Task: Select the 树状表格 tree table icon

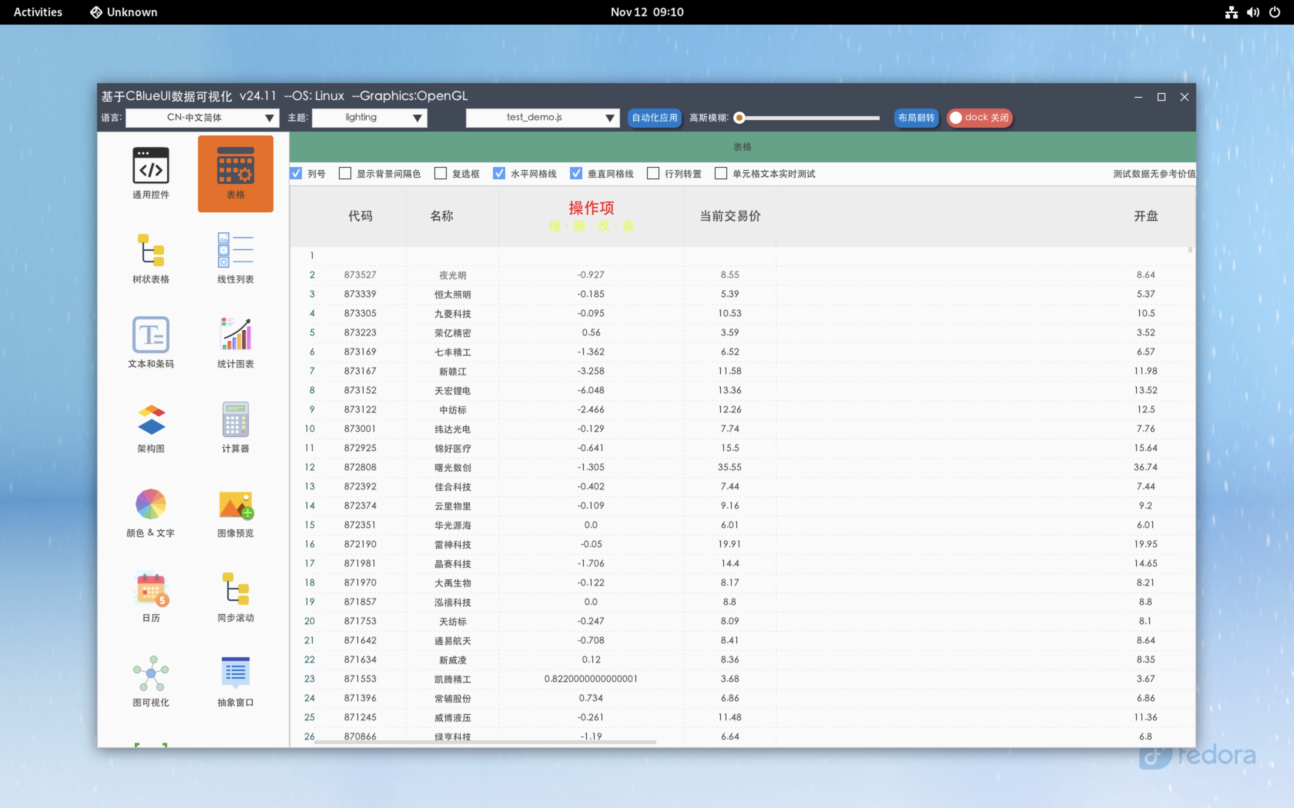Action: (151, 250)
